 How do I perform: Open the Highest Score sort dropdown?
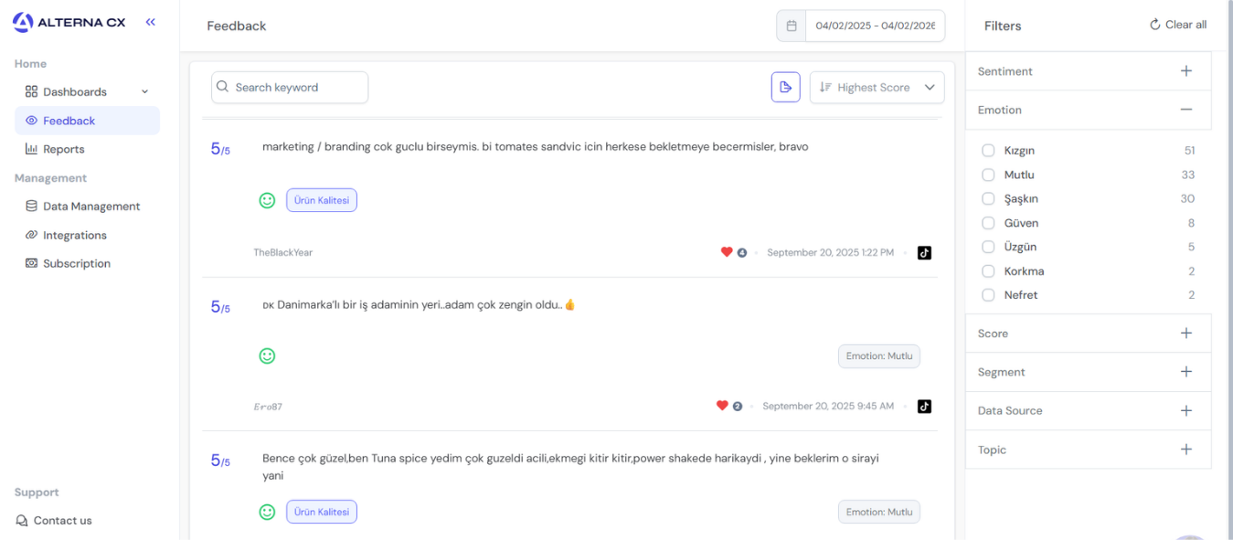[x=877, y=87]
